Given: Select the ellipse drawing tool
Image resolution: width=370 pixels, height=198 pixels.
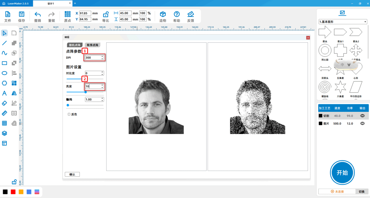Looking at the screenshot, I should pyautogui.click(x=4, y=73).
